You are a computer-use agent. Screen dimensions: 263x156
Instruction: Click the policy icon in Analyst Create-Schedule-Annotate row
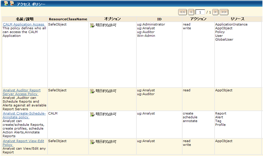(92, 114)
